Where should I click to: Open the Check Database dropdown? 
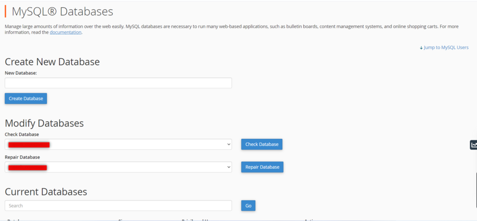point(118,144)
